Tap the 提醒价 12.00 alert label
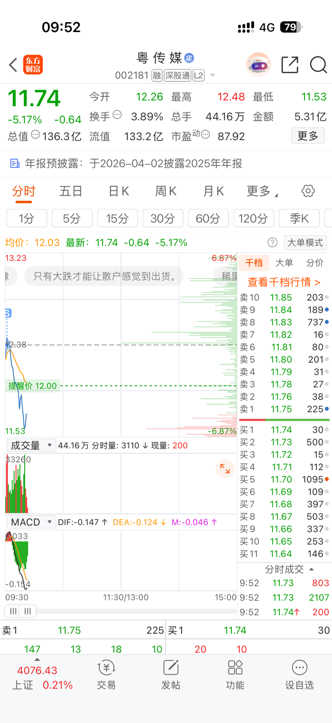 click(x=32, y=386)
